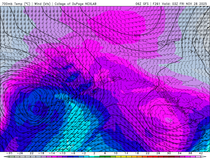Click the '6' colorbar scale value

click(x=105, y=153)
